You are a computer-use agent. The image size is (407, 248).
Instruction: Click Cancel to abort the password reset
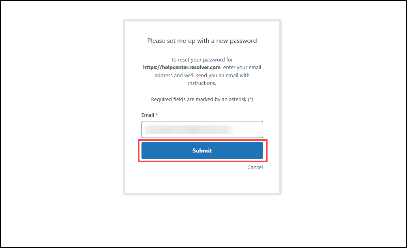(255, 167)
